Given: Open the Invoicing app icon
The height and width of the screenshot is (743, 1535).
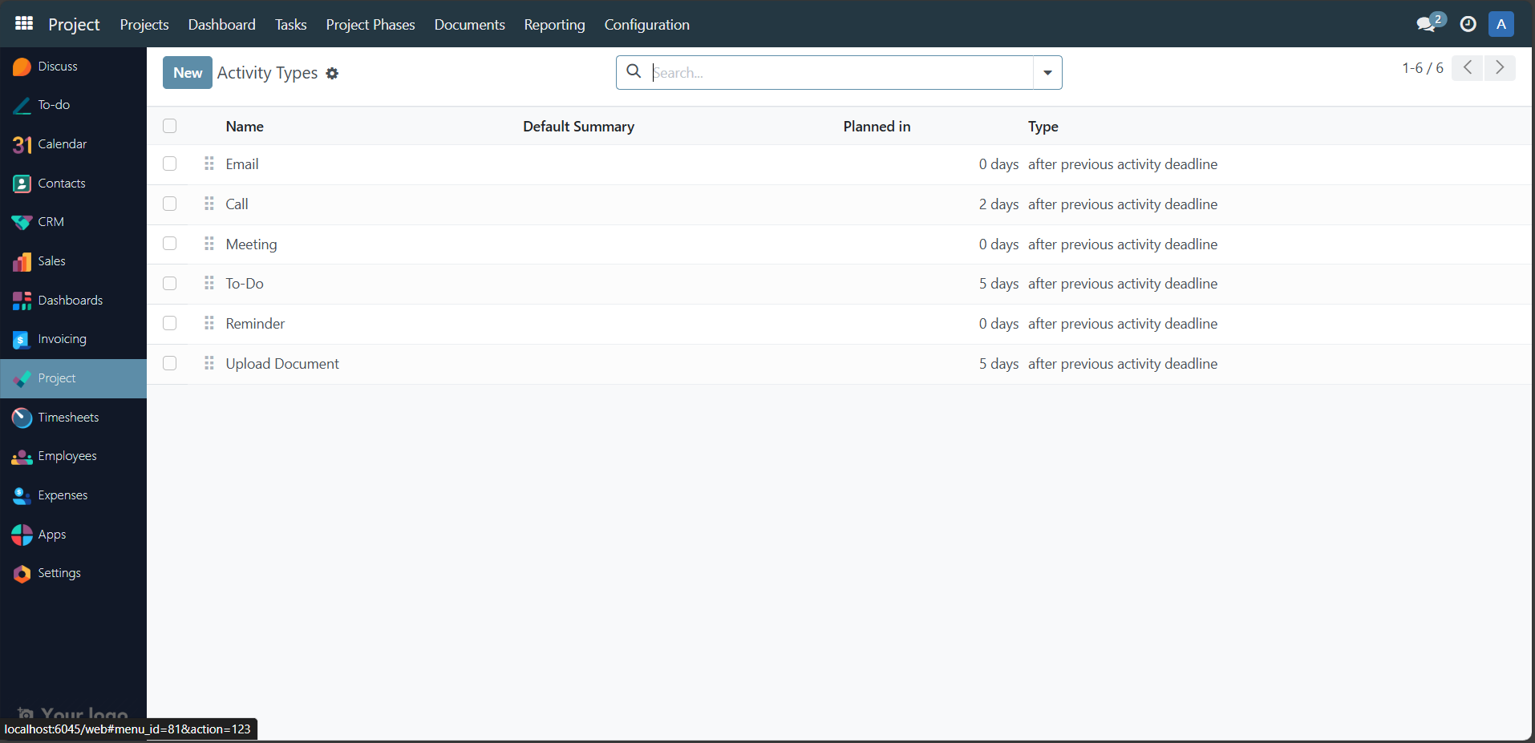Looking at the screenshot, I should tap(22, 338).
